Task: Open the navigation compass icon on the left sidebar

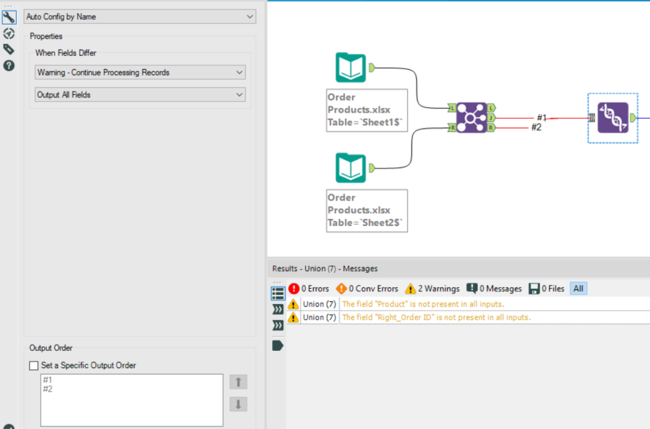Action: pos(8,34)
